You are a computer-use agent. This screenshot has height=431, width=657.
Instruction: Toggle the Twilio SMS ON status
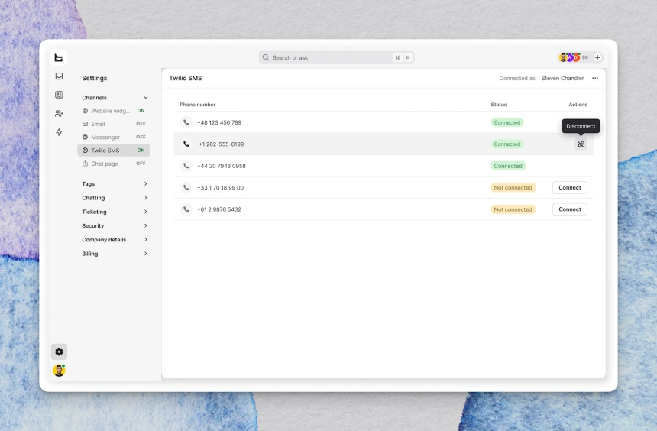[141, 150]
